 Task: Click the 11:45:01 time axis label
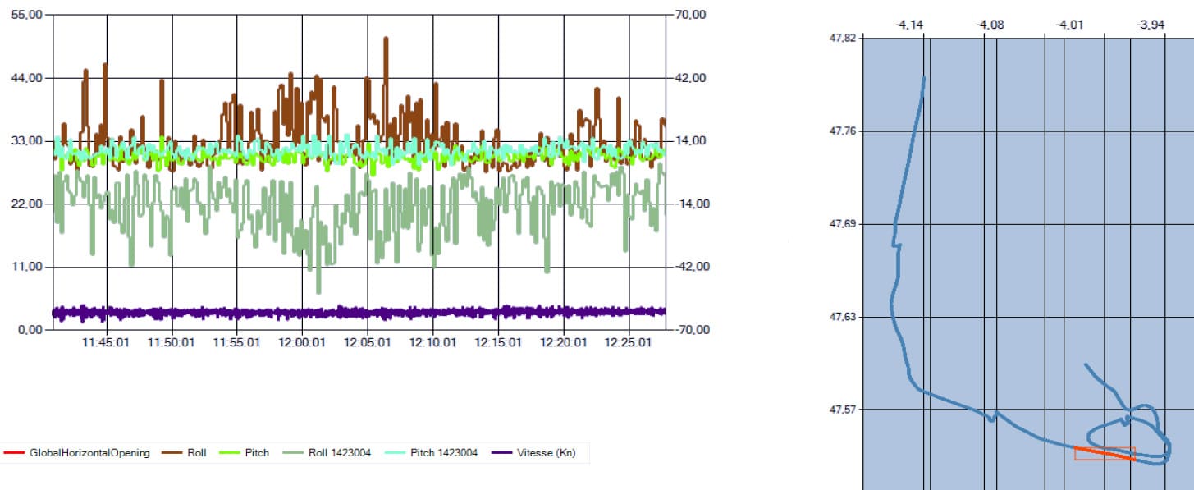(x=106, y=342)
